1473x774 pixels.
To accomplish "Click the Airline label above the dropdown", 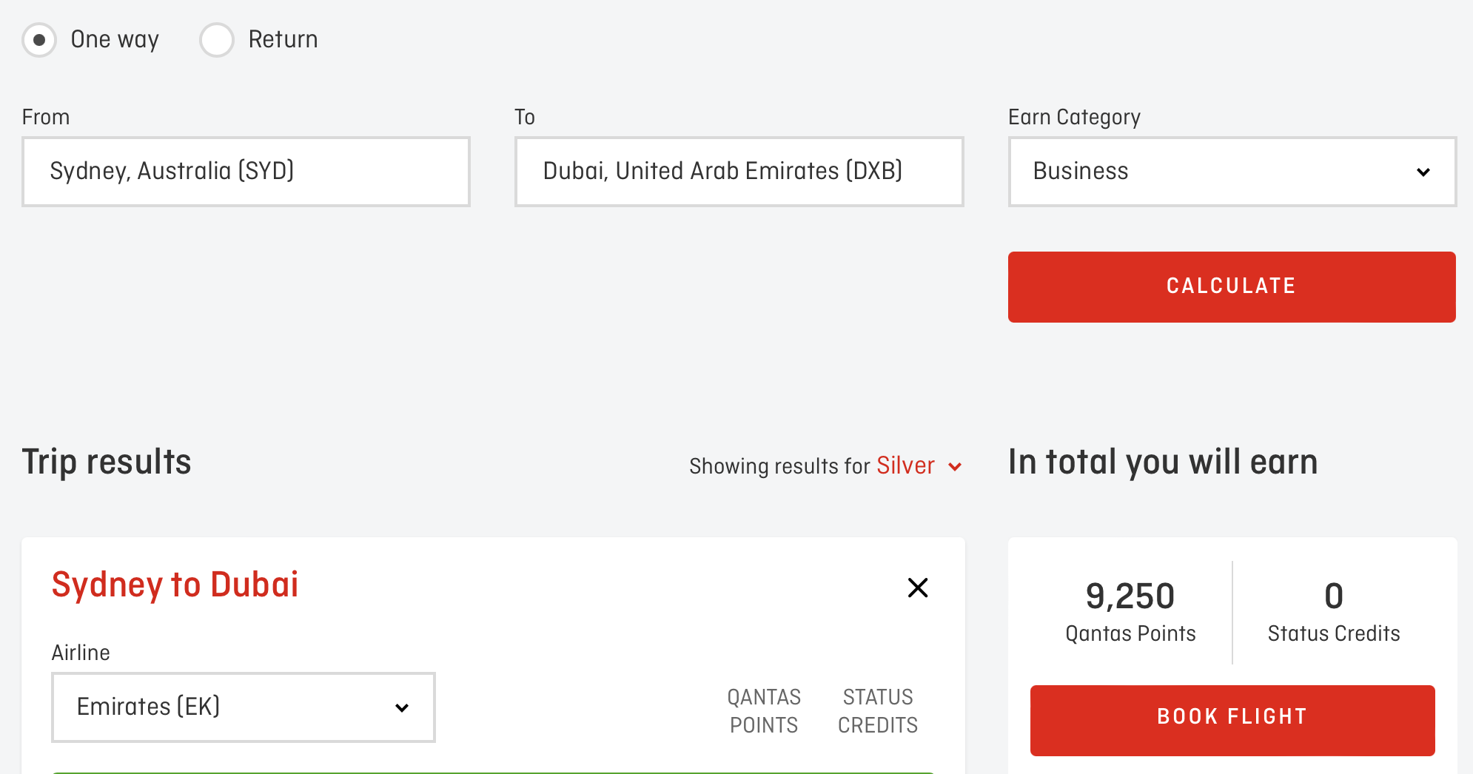I will pos(81,653).
